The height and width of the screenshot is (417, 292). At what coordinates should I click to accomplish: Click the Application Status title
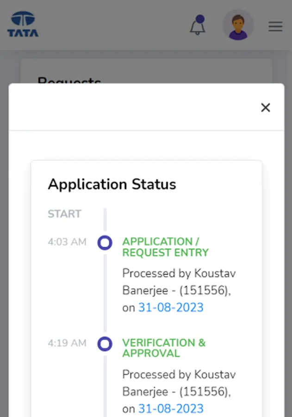point(112,184)
